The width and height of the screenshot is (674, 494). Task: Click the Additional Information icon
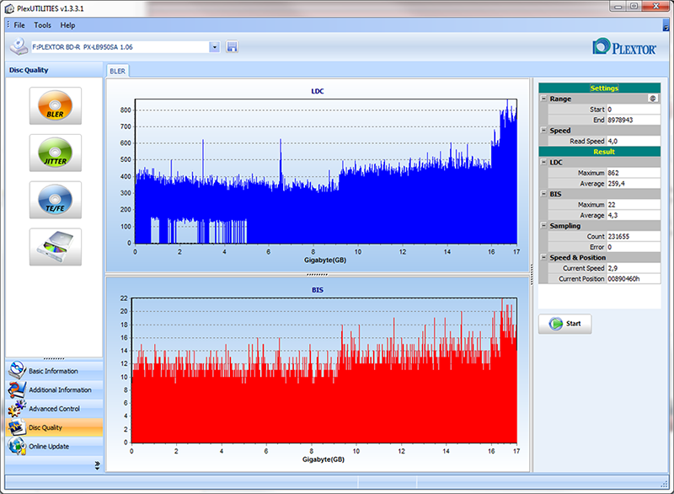click(x=17, y=389)
